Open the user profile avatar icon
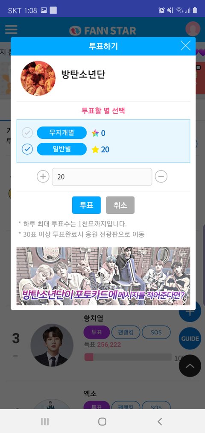Image resolution: width=205 pixels, height=433 pixels. coord(193,29)
